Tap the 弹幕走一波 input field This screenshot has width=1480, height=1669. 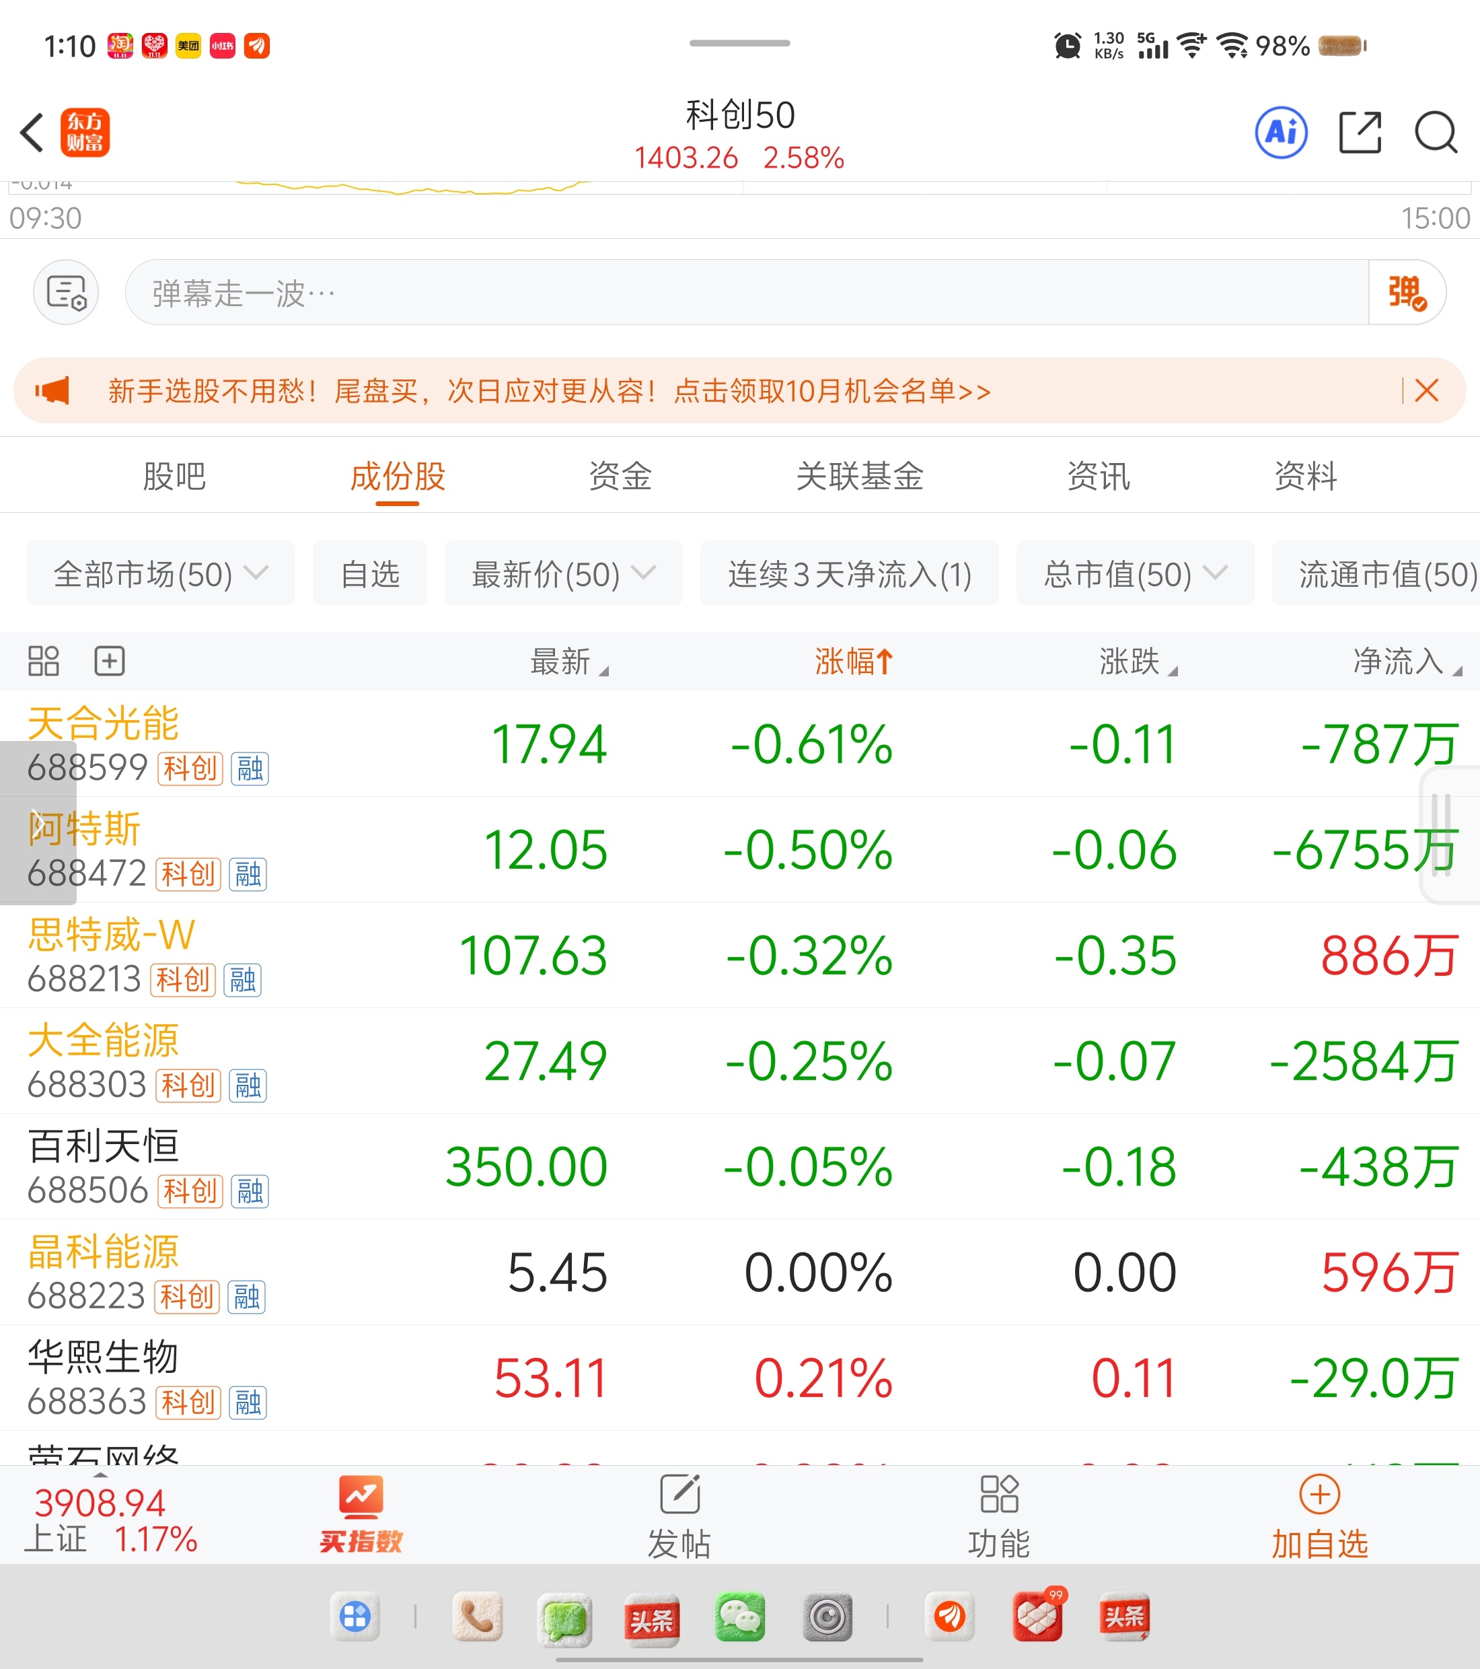(x=735, y=292)
